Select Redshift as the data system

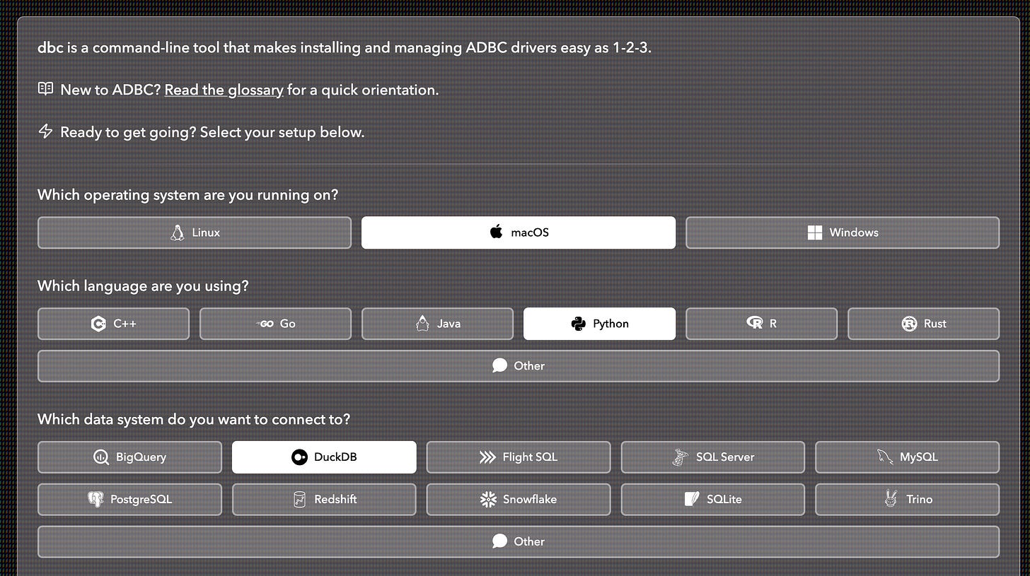coord(324,500)
